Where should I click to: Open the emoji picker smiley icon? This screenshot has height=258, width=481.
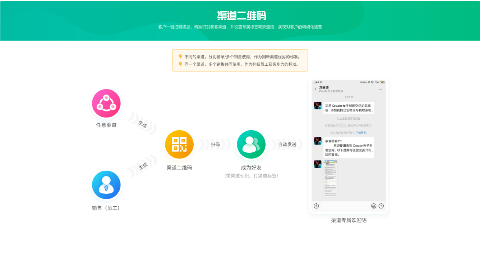pos(374,206)
